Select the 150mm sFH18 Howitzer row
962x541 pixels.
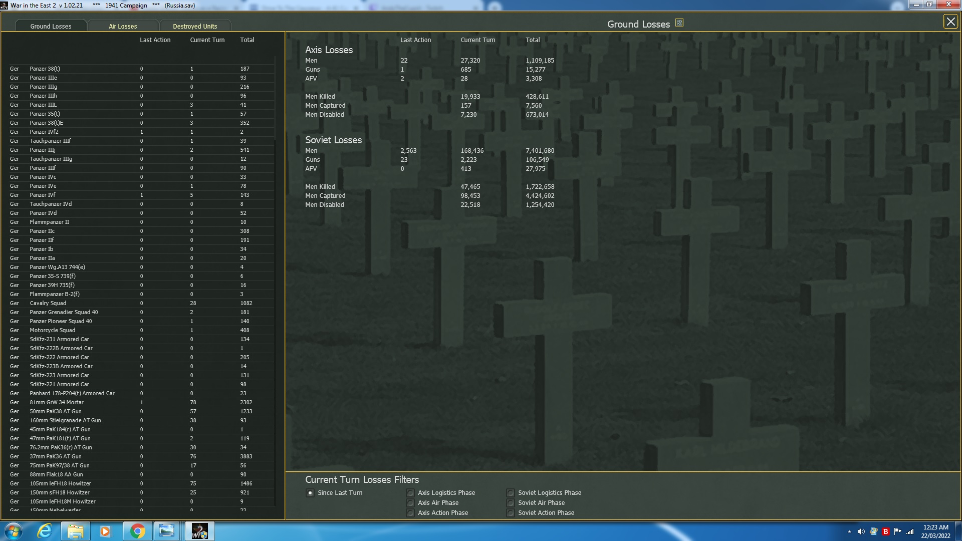141,493
